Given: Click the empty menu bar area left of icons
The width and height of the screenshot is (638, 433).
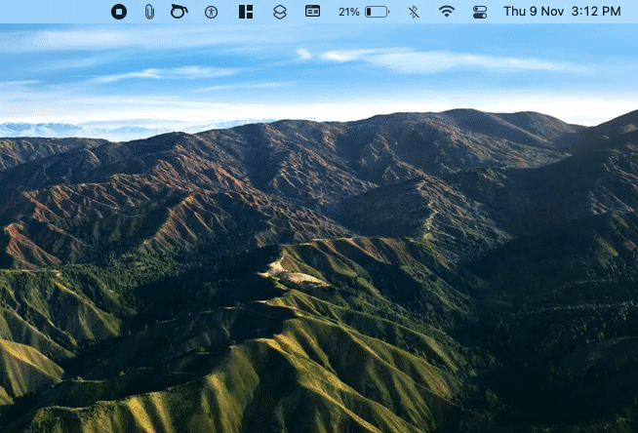Looking at the screenshot, I should click(x=49, y=12).
